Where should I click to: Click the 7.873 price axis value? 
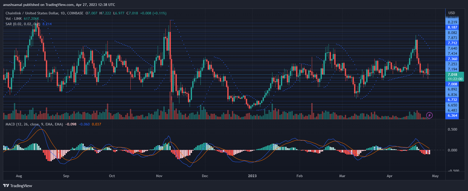point(453,38)
